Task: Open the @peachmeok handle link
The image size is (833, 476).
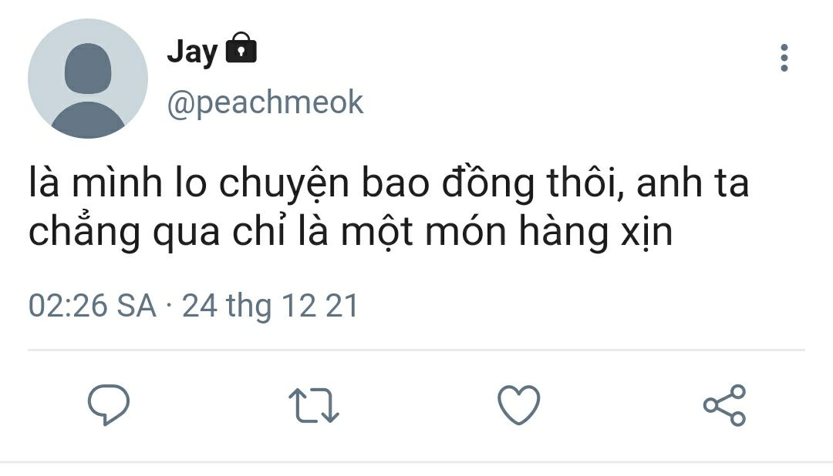Action: tap(265, 102)
